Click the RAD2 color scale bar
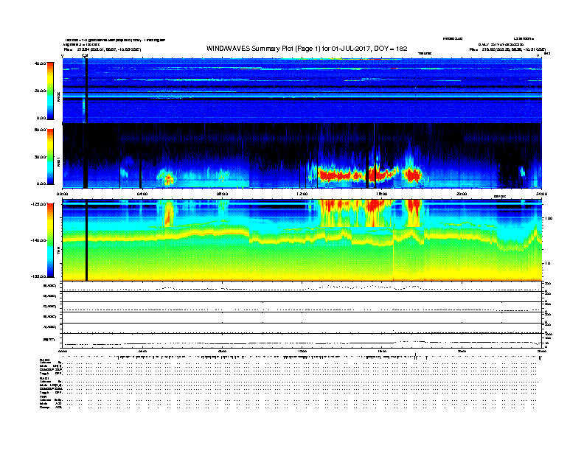The height and width of the screenshot is (451, 584). [x=50, y=91]
